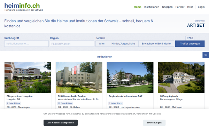Click the 3740 results count badge
Viewport: 209px width, 130px height.
pos(190,38)
